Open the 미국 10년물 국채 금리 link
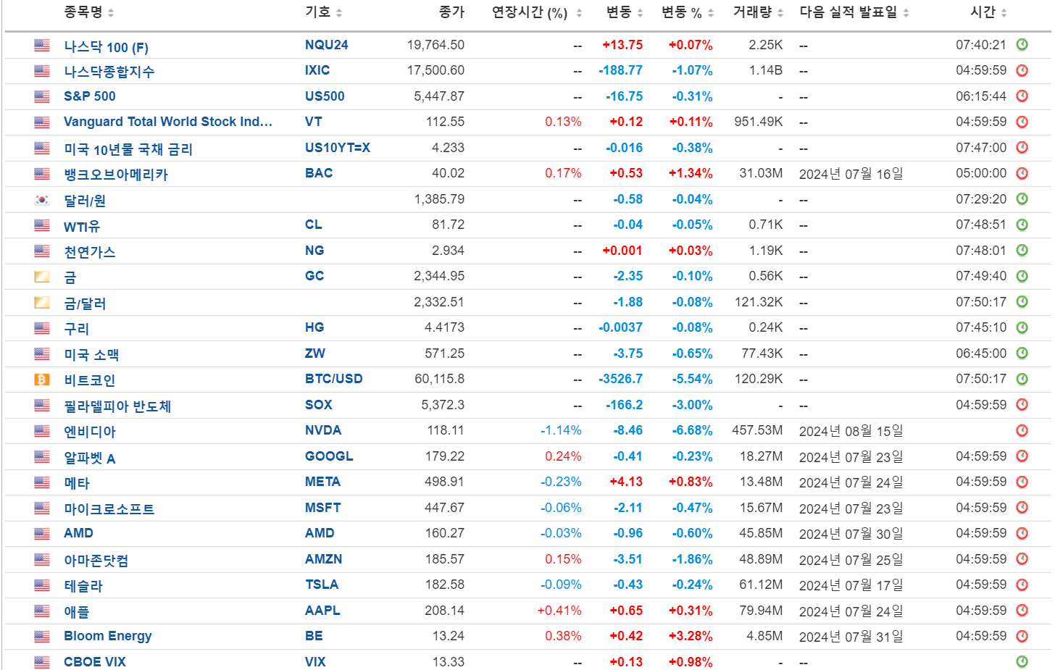This screenshot has height=670, width=1055. pos(128,149)
